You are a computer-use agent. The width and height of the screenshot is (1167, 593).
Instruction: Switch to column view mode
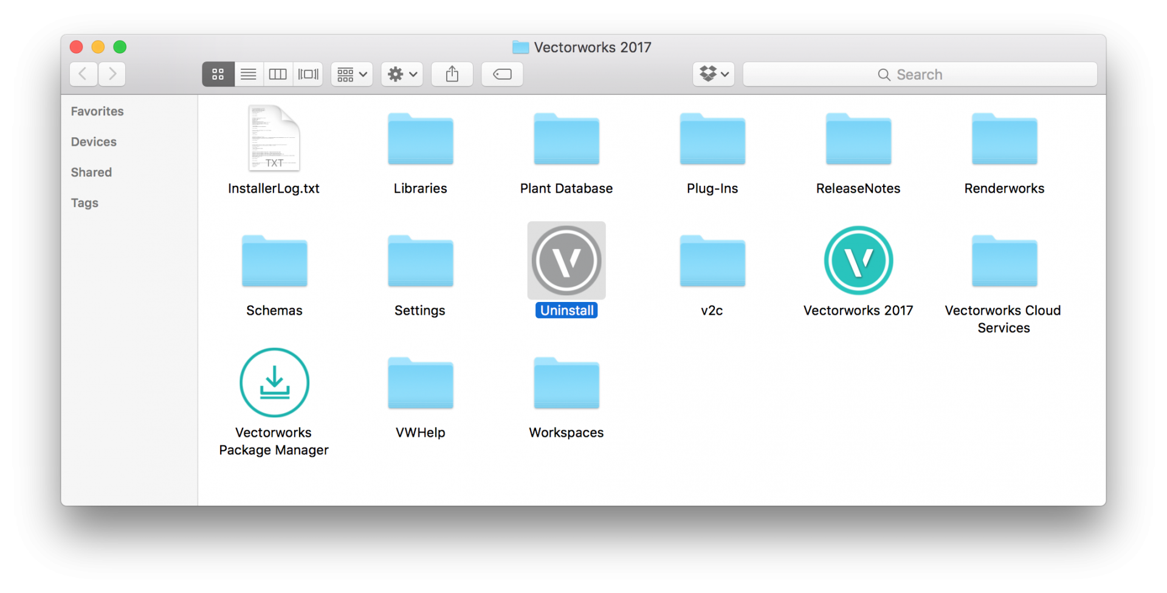278,74
